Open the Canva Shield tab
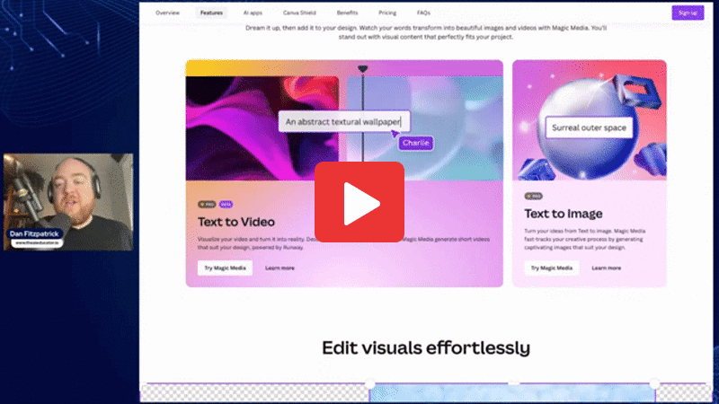The height and width of the screenshot is (404, 719). (299, 13)
